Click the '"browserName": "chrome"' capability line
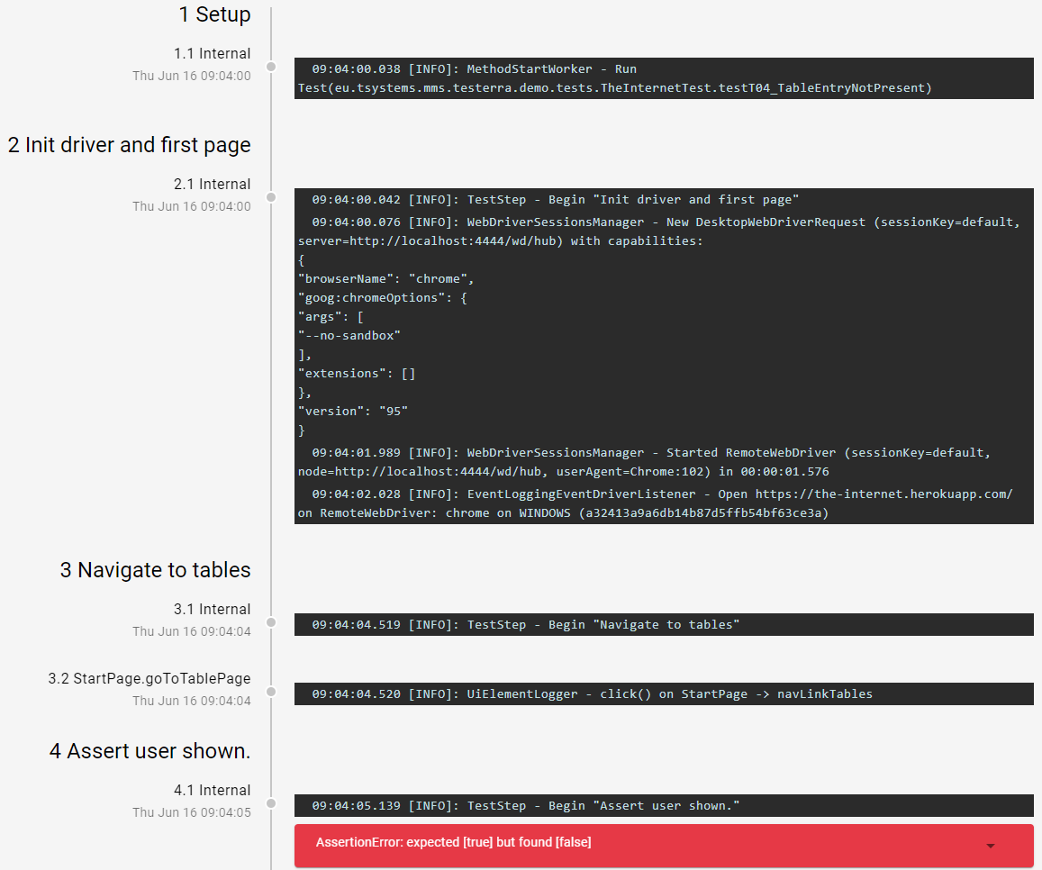Screen dimensions: 1042x870 pos(386,279)
